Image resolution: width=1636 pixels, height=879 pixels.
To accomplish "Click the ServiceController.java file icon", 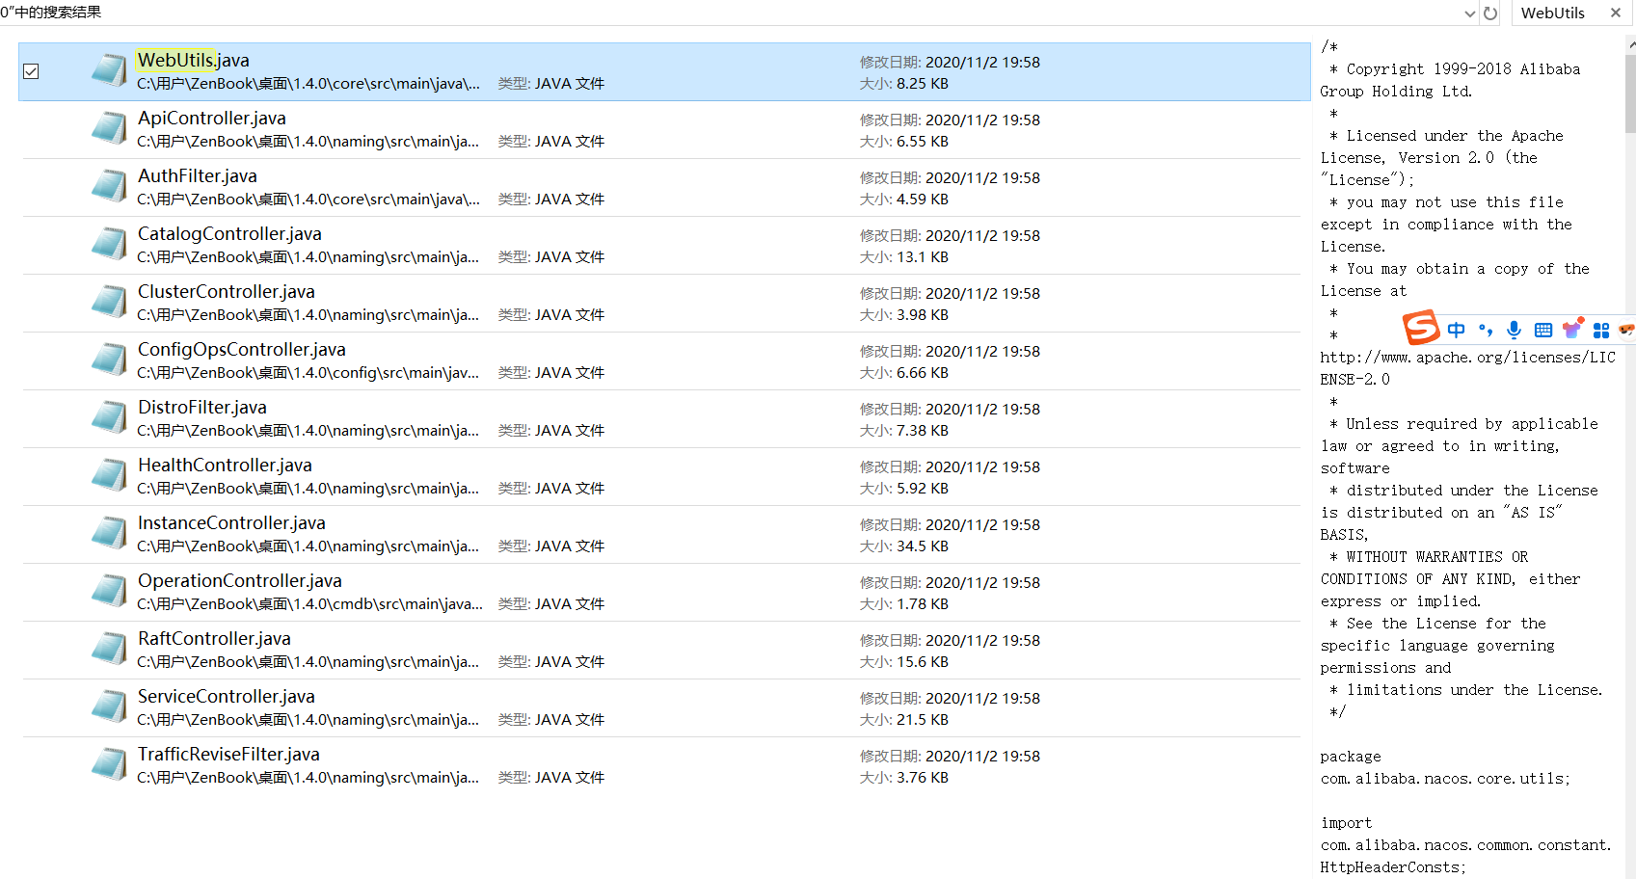I will coord(109,706).
